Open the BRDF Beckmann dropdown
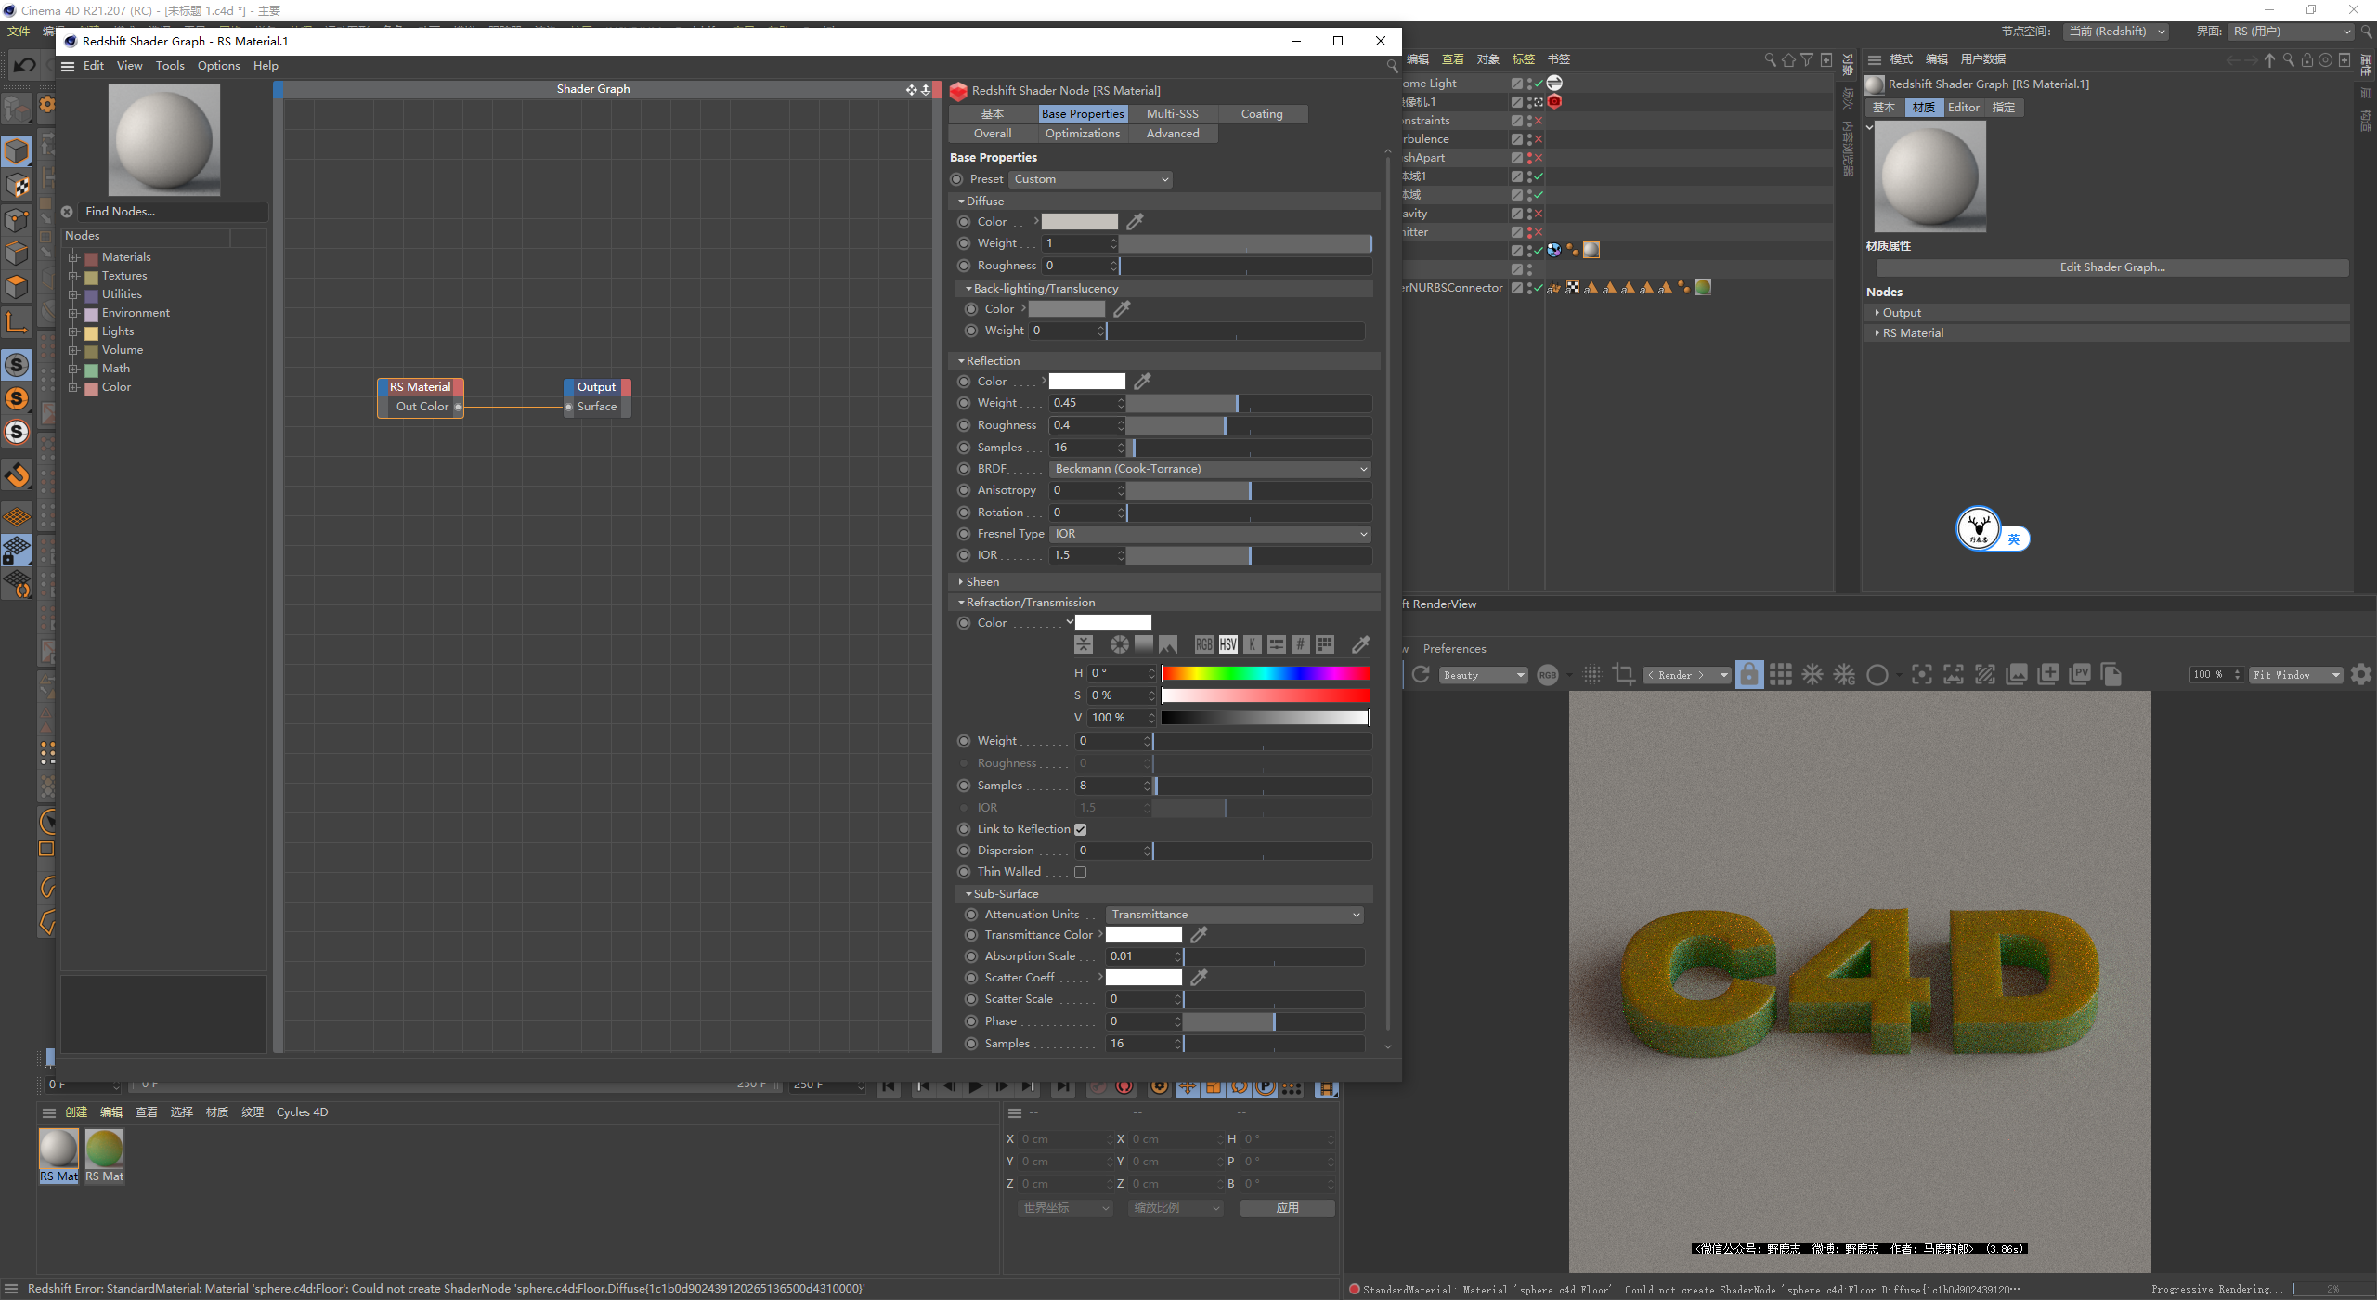This screenshot has width=2377, height=1300. pyautogui.click(x=1209, y=469)
